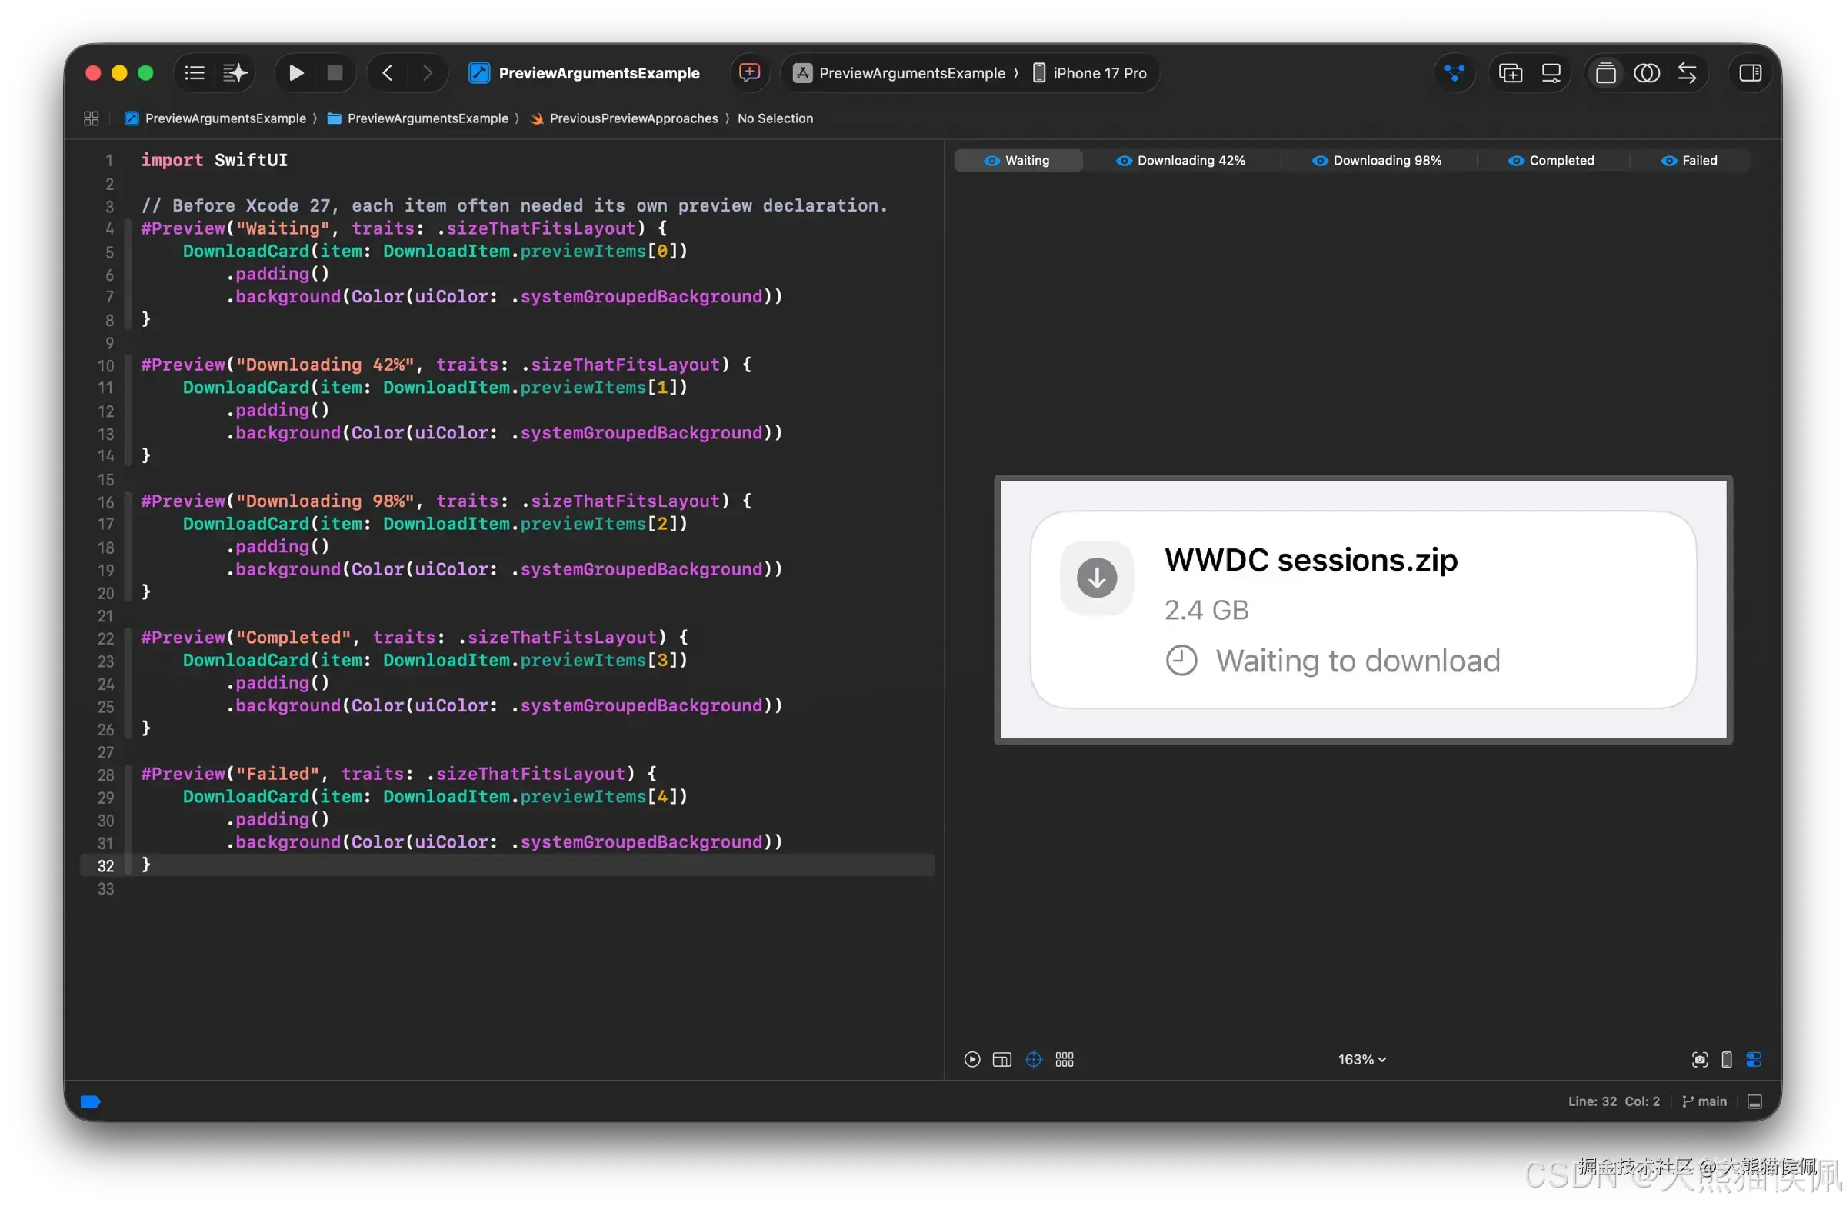
Task: Open the blue source control branch icon
Action: pos(1454,73)
